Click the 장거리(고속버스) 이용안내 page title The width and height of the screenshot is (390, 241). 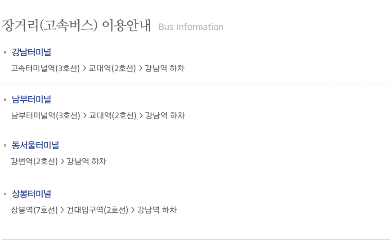coord(76,25)
